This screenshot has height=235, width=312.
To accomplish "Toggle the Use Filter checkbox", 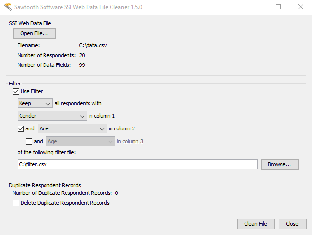I will 16,91.
